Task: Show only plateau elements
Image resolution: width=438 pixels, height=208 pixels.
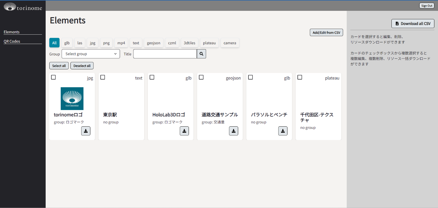Action: (x=209, y=43)
